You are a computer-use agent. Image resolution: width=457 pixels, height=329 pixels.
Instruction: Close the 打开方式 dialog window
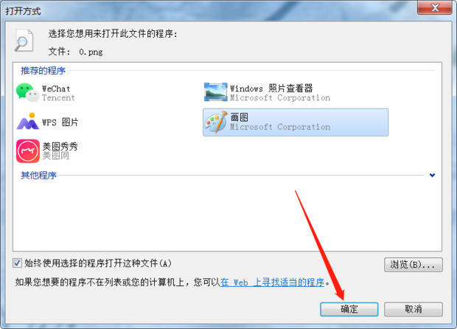435,7
